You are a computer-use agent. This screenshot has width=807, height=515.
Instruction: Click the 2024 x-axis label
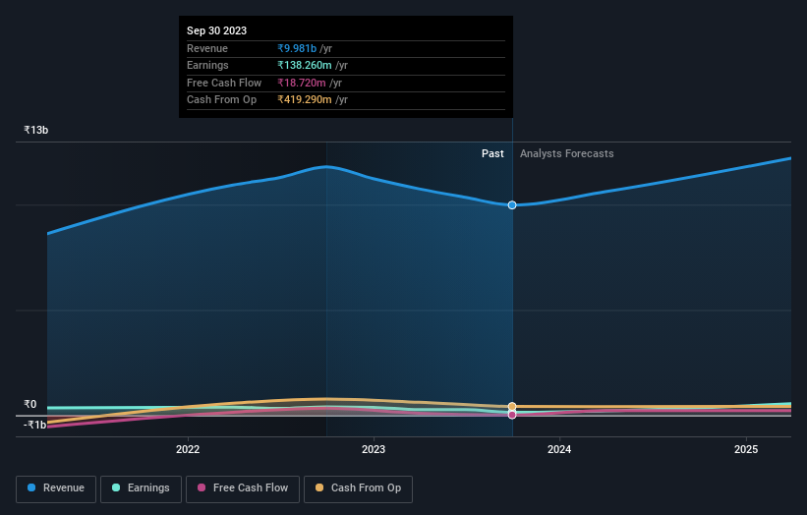559,450
